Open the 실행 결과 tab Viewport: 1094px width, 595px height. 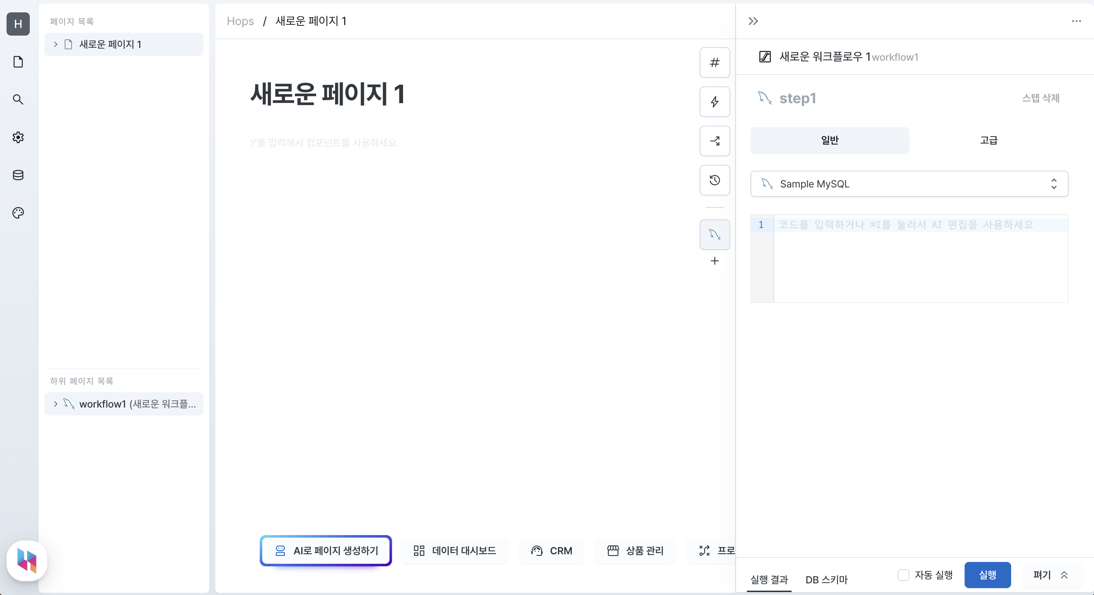coord(769,579)
